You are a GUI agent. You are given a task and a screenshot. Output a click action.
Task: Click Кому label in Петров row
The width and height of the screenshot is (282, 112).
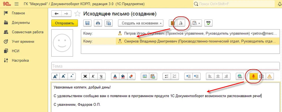[88, 33]
